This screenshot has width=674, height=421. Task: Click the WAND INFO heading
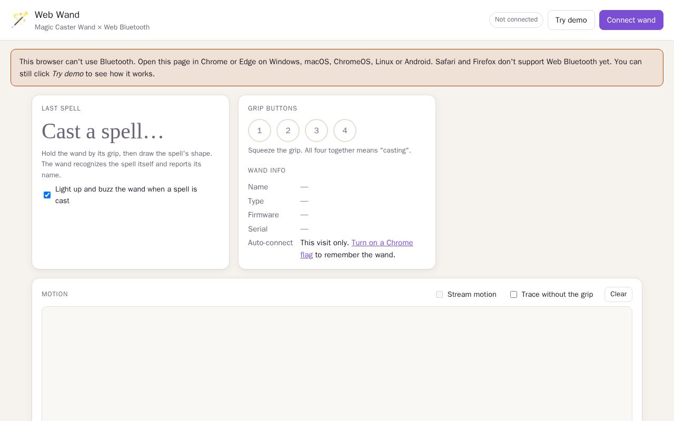(267, 171)
